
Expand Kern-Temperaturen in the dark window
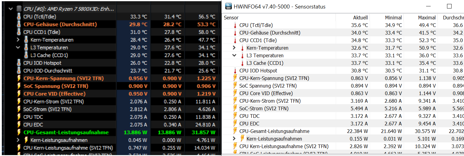coord(18,40)
